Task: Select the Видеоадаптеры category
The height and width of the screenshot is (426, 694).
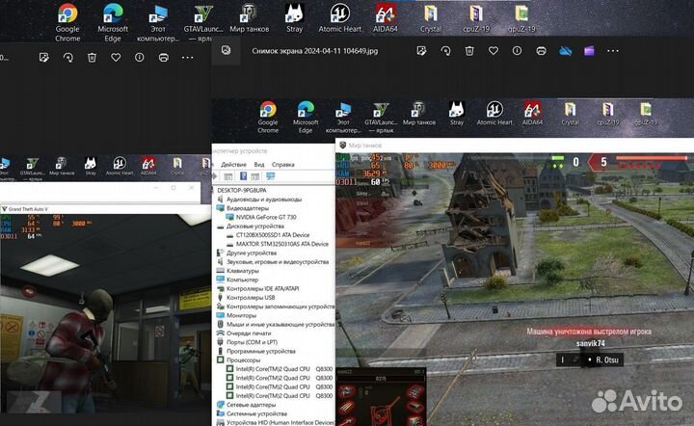Action: (x=248, y=208)
